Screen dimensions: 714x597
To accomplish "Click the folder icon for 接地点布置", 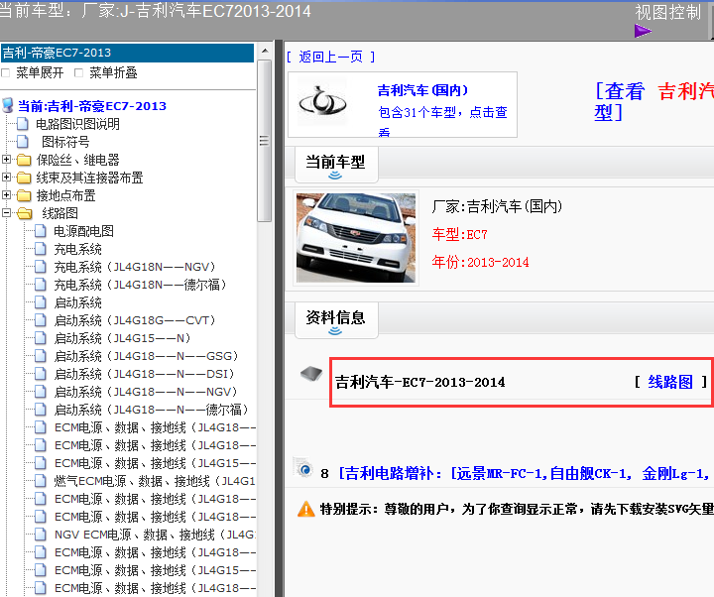I will click(x=24, y=195).
